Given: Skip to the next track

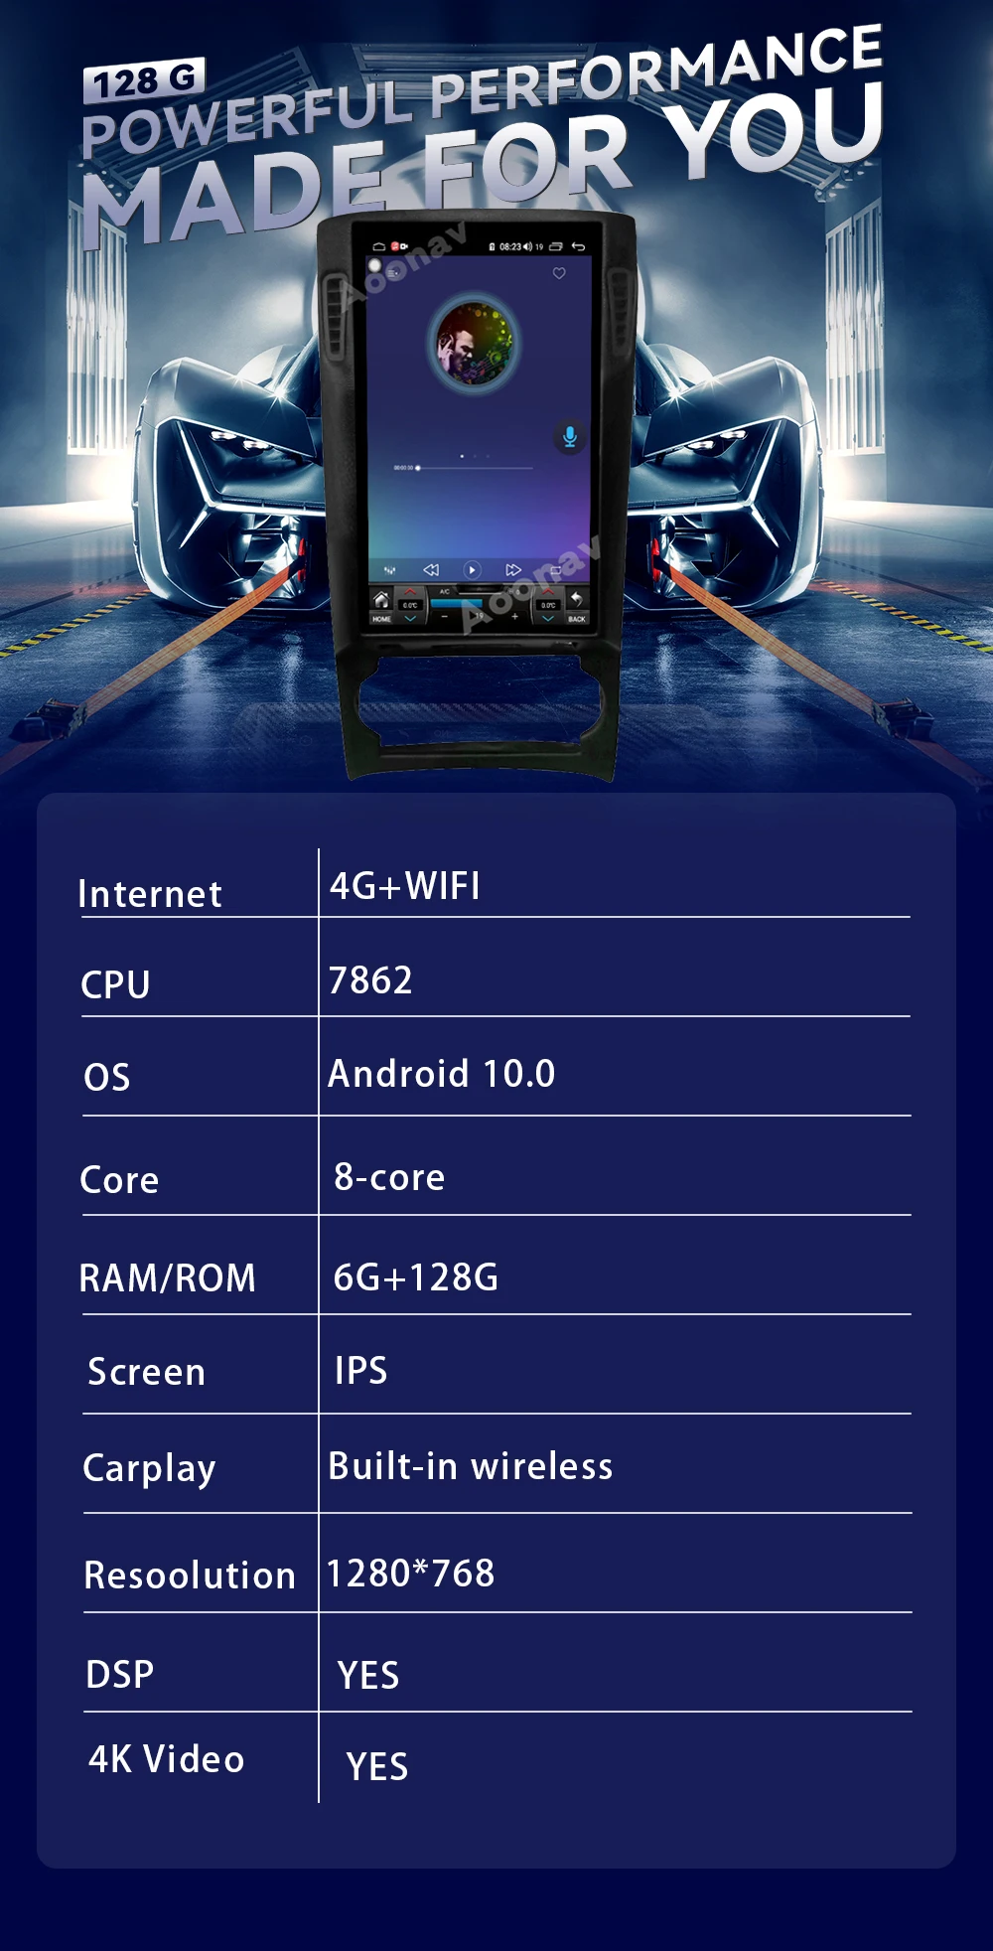Looking at the screenshot, I should pos(513,570).
